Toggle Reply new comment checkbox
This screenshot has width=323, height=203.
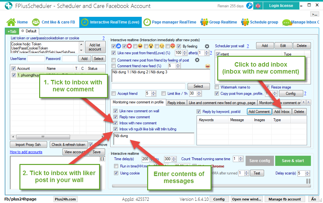[x=116, y=117]
